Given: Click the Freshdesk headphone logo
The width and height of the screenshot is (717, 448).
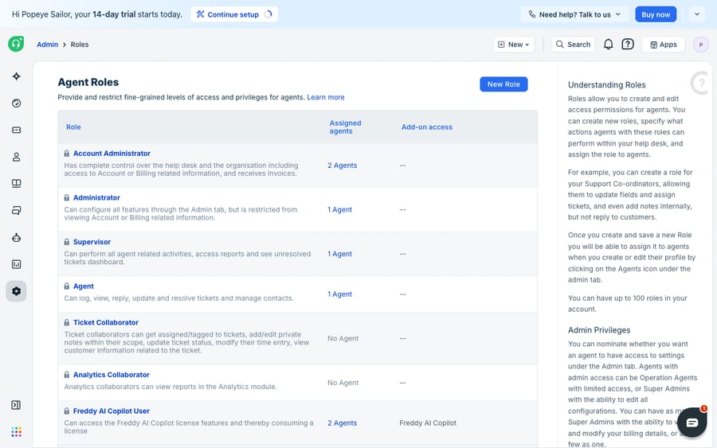Looking at the screenshot, I should pos(16,44).
